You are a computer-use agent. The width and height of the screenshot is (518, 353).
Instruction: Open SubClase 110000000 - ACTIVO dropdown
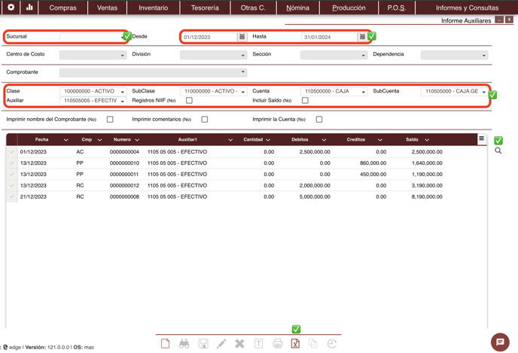point(214,91)
